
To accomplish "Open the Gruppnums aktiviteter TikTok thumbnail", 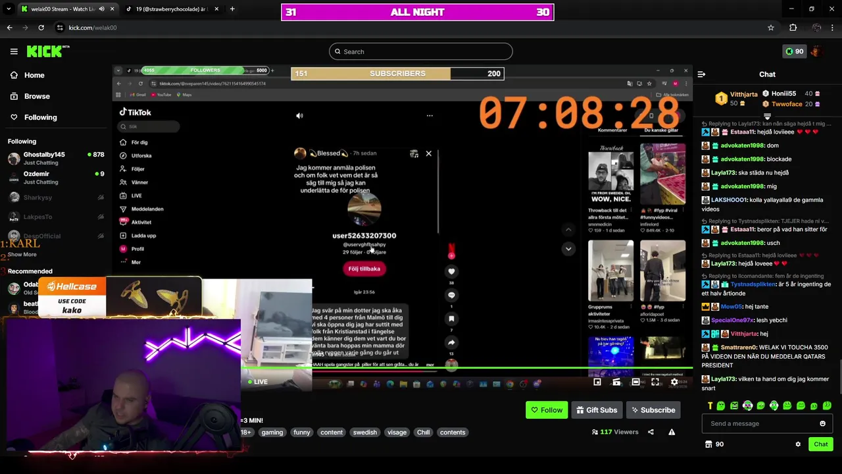I will click(x=610, y=271).
